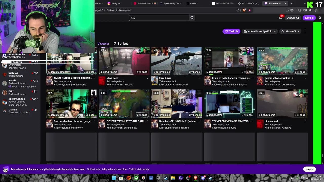This screenshot has width=324, height=182.
Task: Open Microsoft Store in taskbar
Action: coord(121,178)
